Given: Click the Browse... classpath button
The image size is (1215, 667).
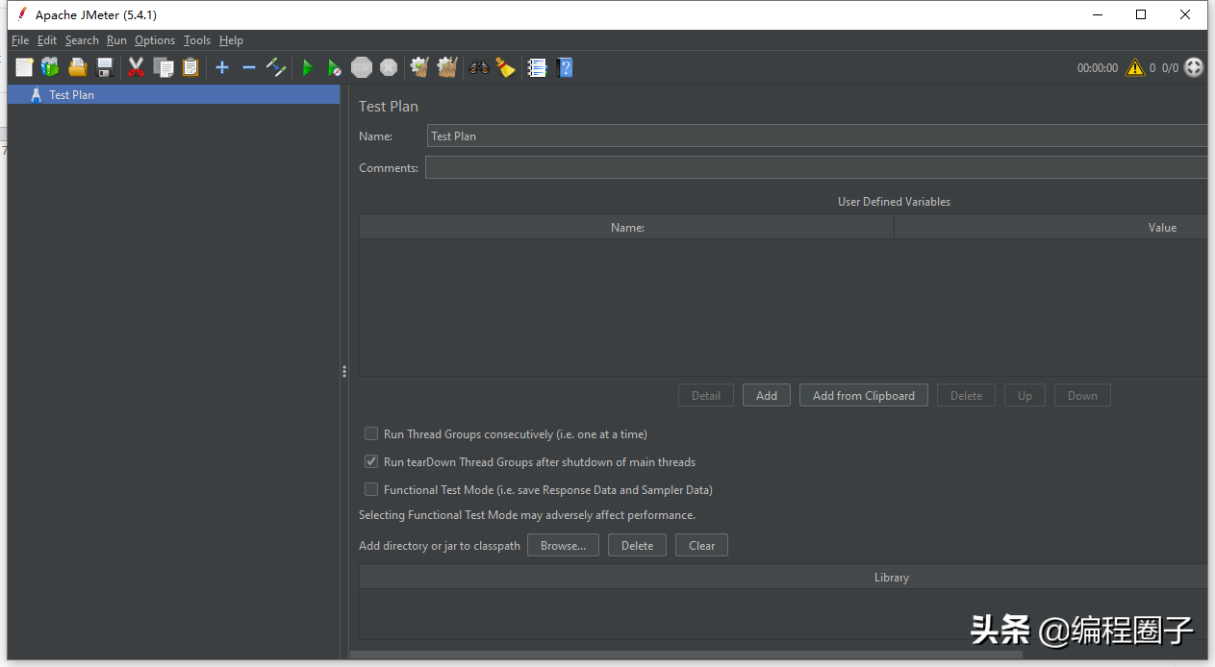Looking at the screenshot, I should (x=563, y=546).
